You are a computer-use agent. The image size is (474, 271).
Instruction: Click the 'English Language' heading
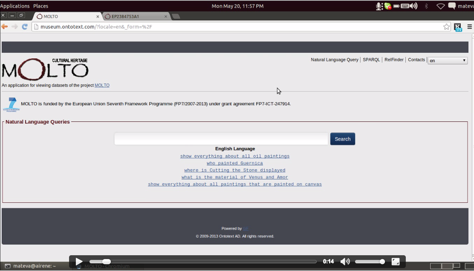tap(235, 149)
